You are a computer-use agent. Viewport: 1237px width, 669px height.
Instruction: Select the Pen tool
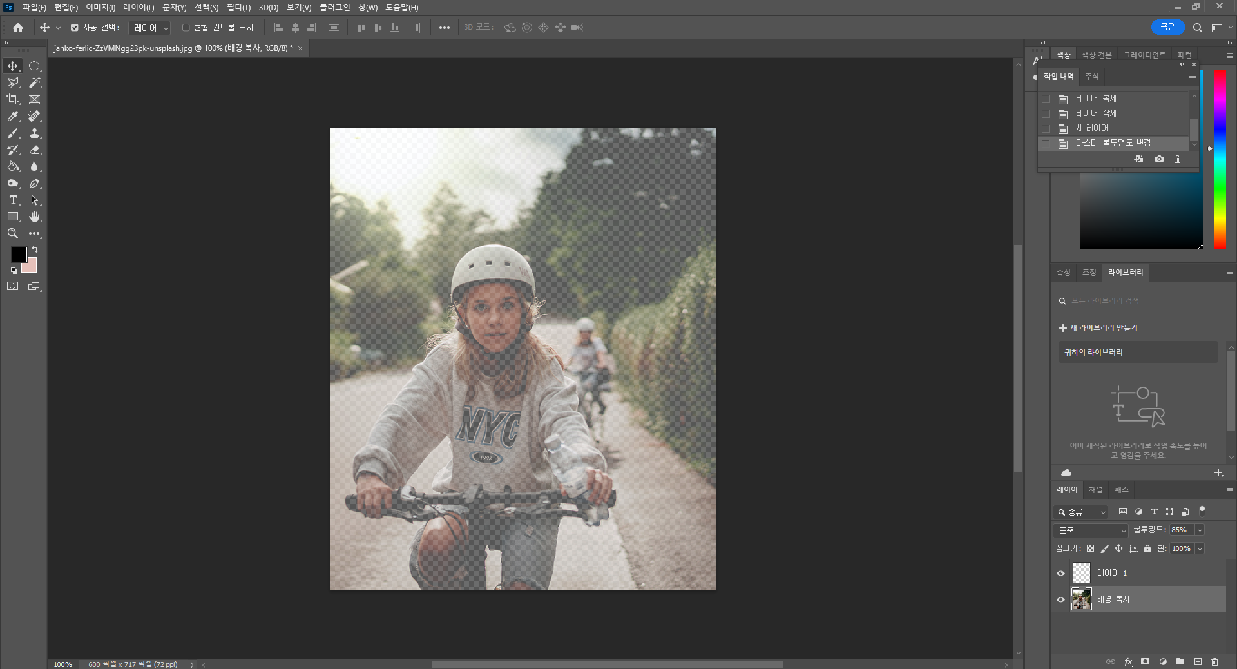(35, 183)
